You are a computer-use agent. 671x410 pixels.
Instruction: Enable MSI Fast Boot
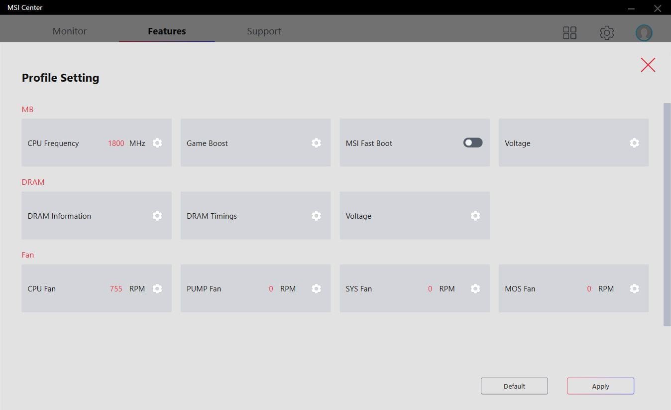(472, 142)
